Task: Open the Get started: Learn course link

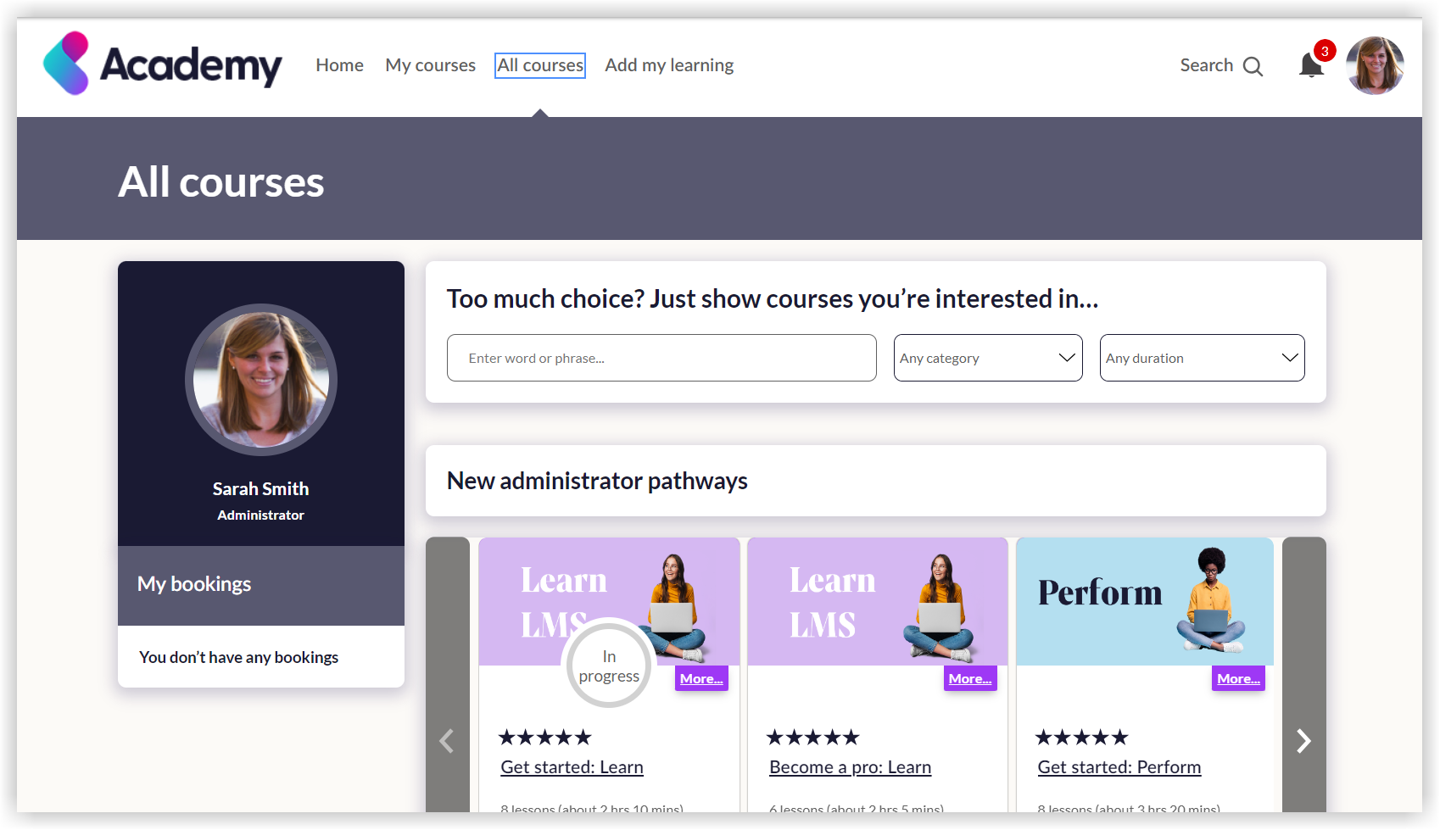Action: [x=571, y=766]
